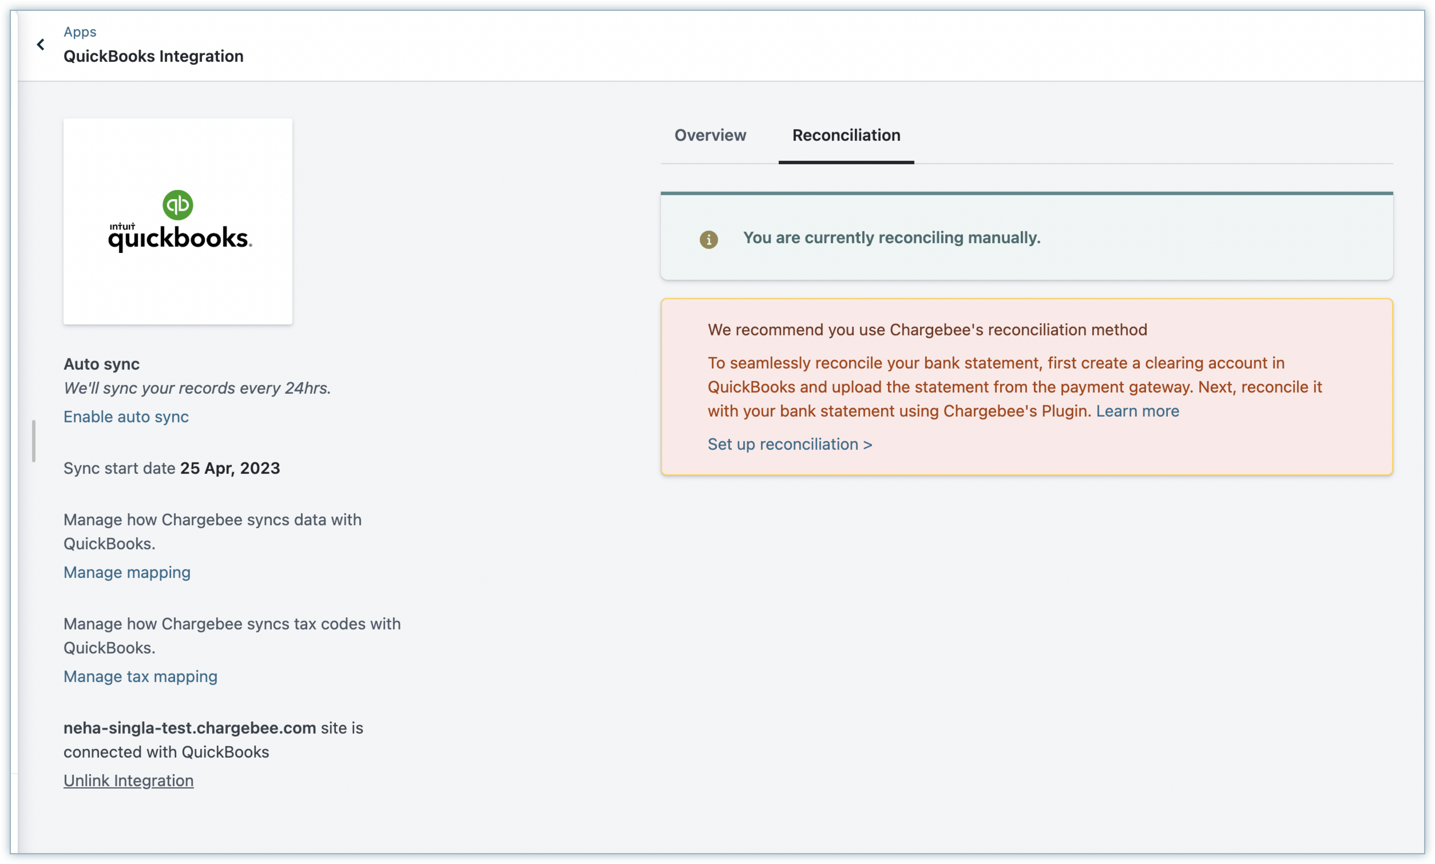
Task: Click the green qb circle icon
Action: tap(178, 205)
